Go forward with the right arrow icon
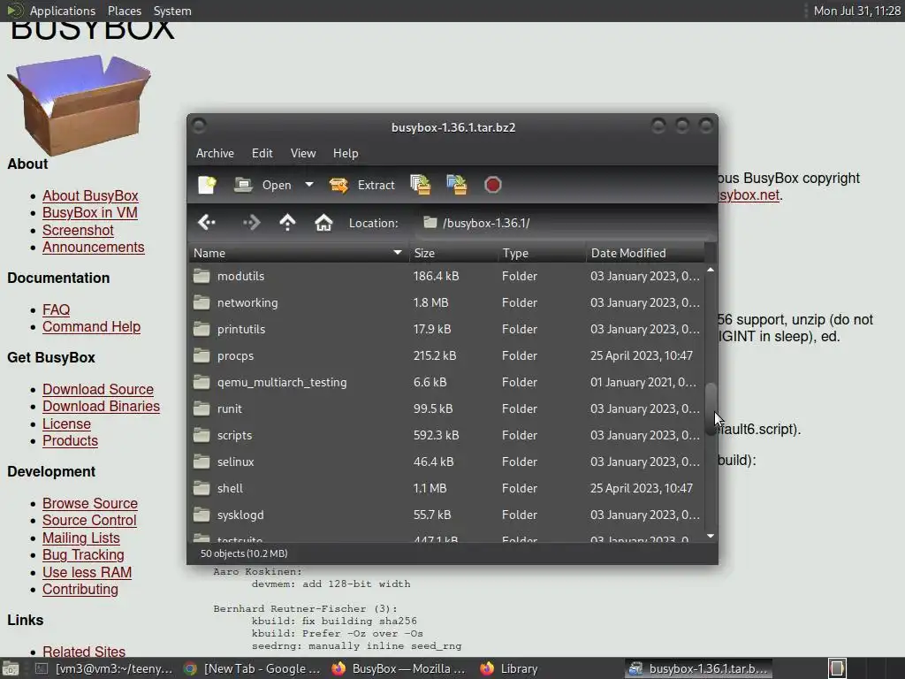Image resolution: width=905 pixels, height=679 pixels. tap(252, 222)
